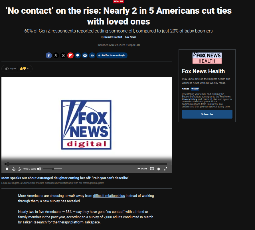Open the Privacy Policy link
The height and width of the screenshot is (230, 255).
click(x=189, y=99)
